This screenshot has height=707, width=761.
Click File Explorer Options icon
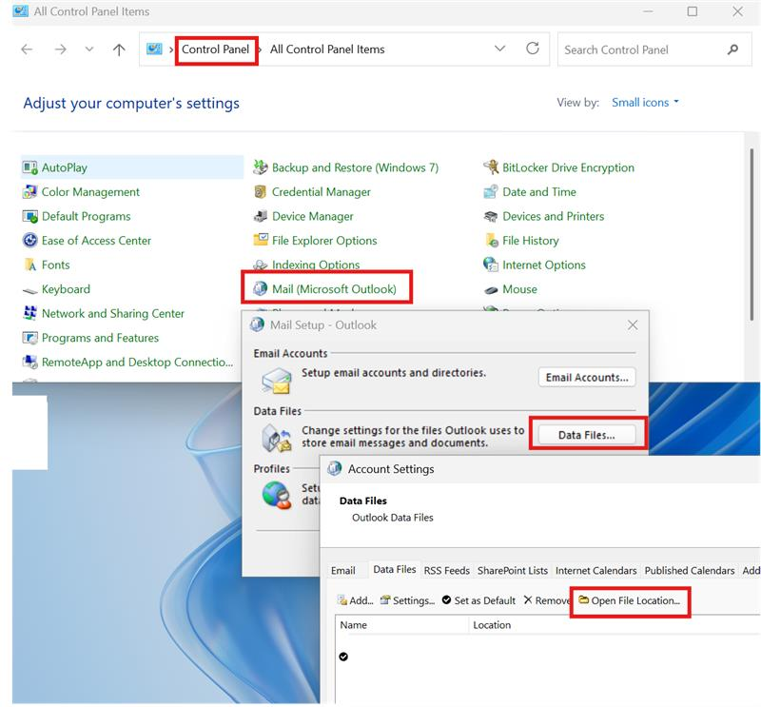pos(261,240)
